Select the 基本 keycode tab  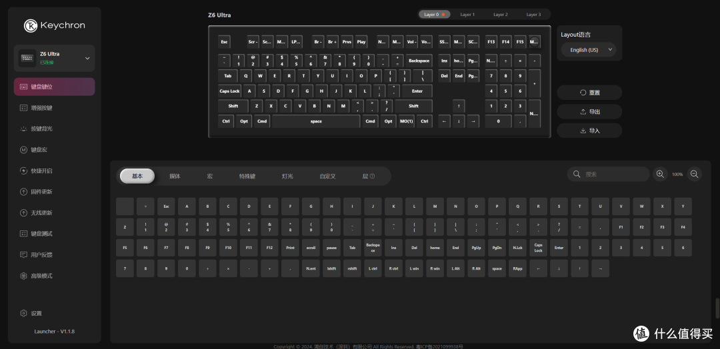(x=137, y=176)
